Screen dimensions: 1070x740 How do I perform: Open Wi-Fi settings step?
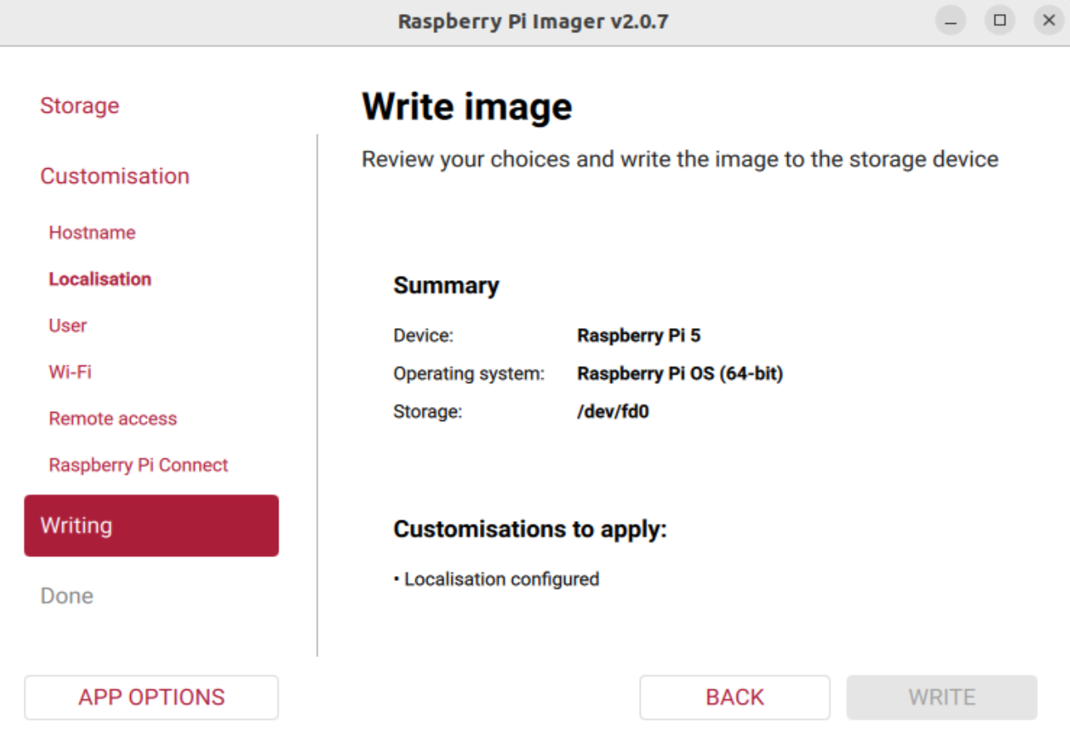tap(70, 372)
